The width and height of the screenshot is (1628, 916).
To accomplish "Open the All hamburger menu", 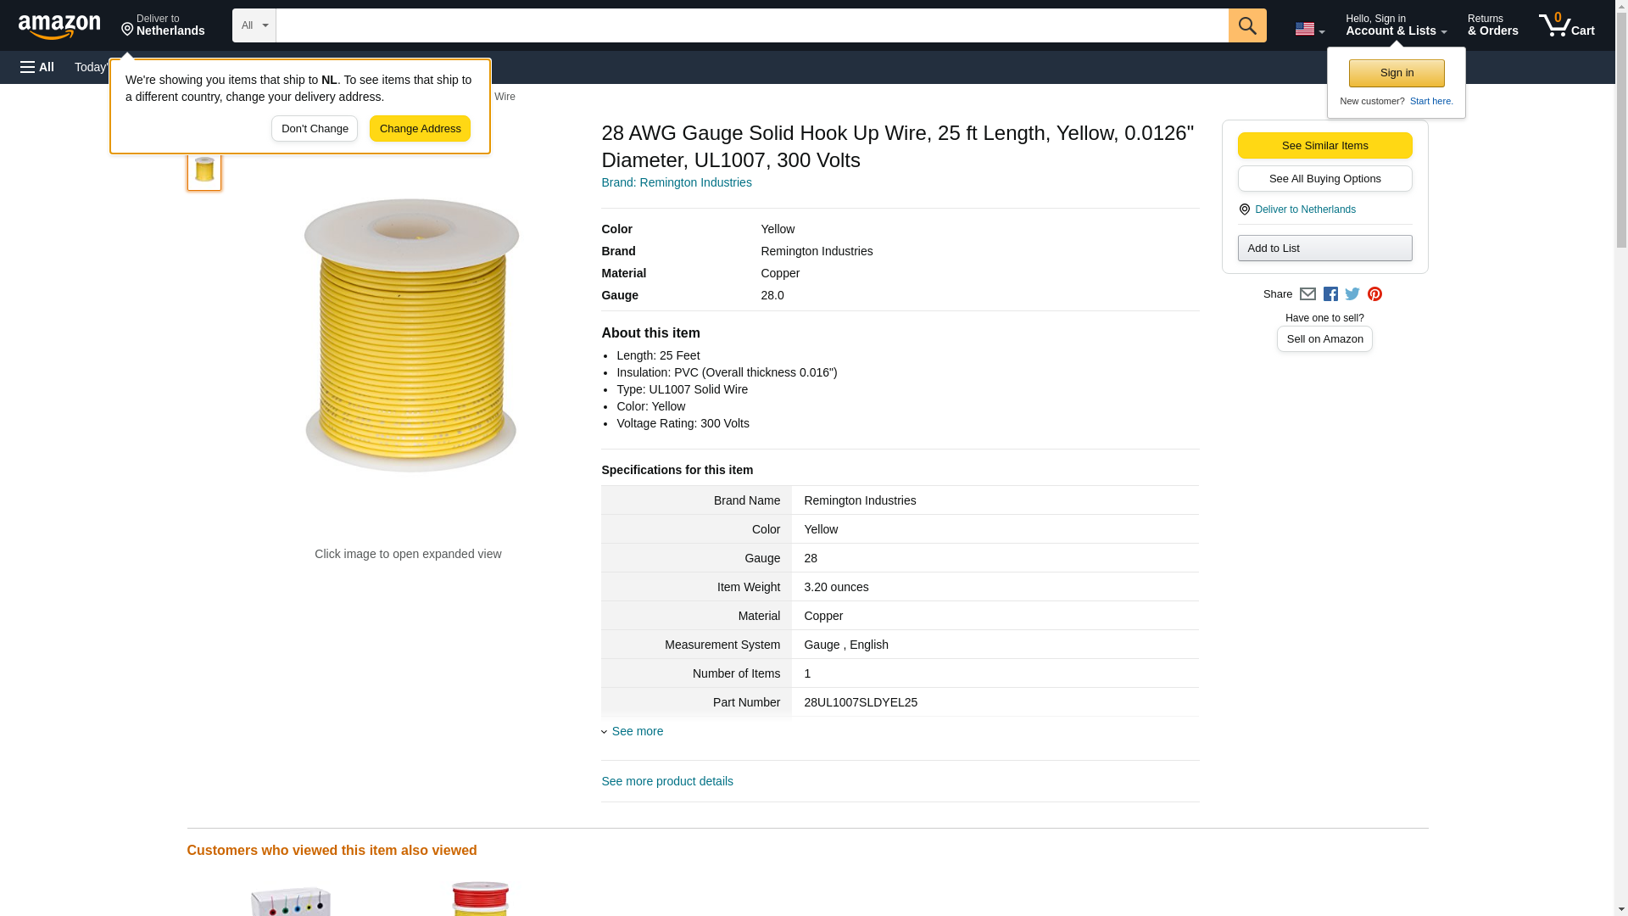I will (x=37, y=67).
